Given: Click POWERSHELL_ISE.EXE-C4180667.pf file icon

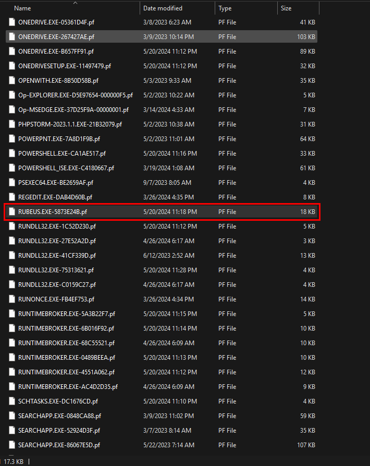Looking at the screenshot, I should [x=12, y=168].
